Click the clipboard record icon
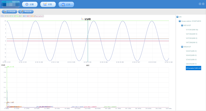 click(x=63, y=4)
